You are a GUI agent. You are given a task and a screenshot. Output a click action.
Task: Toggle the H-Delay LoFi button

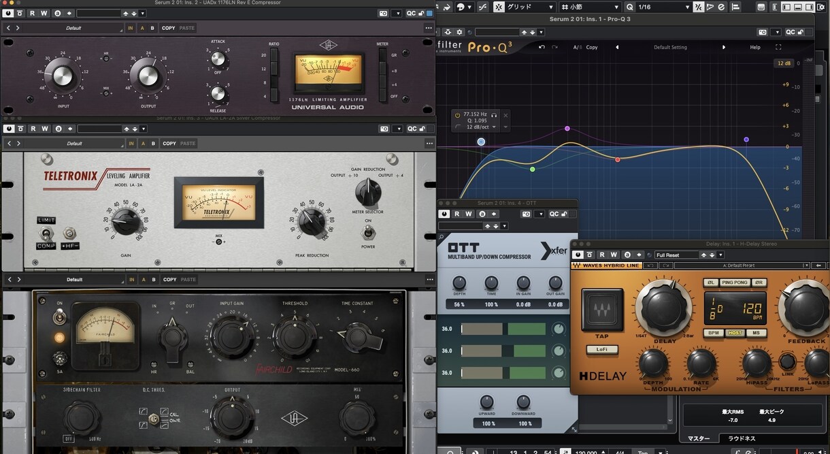coord(602,349)
